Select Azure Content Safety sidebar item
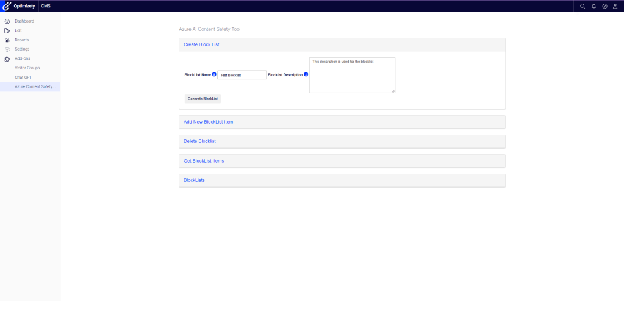 (x=30, y=86)
